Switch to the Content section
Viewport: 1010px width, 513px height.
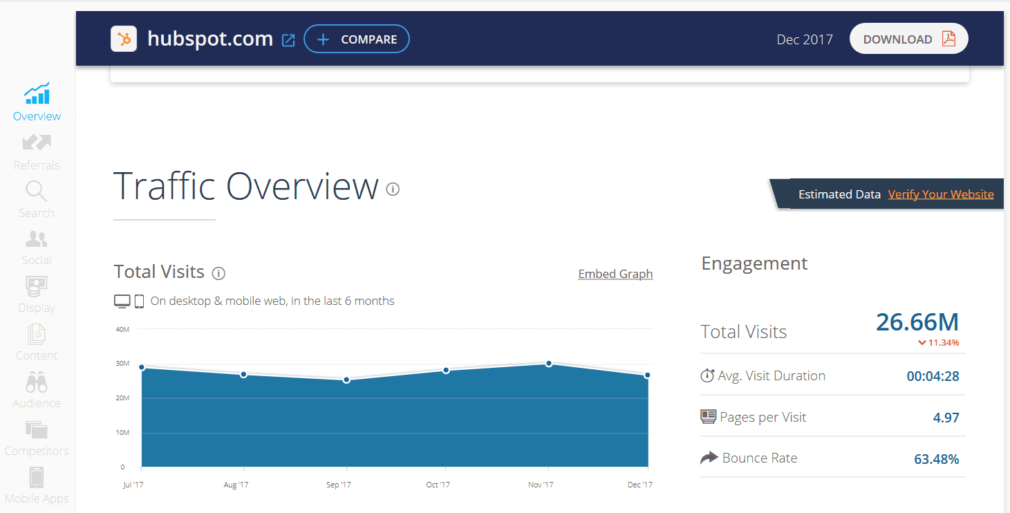click(x=36, y=333)
